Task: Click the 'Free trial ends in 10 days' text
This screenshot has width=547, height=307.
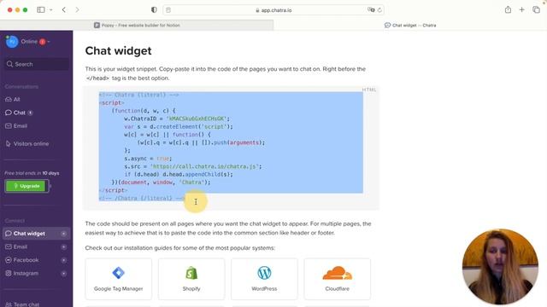Action: pos(32,173)
